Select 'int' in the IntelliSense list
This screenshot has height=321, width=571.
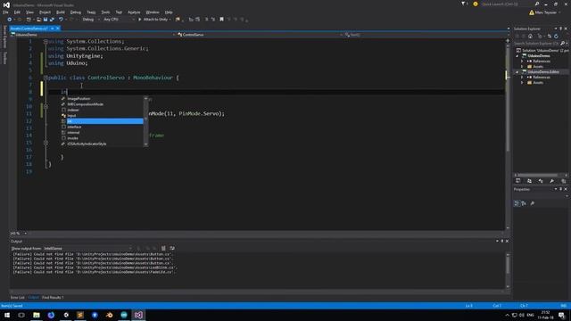coord(102,121)
